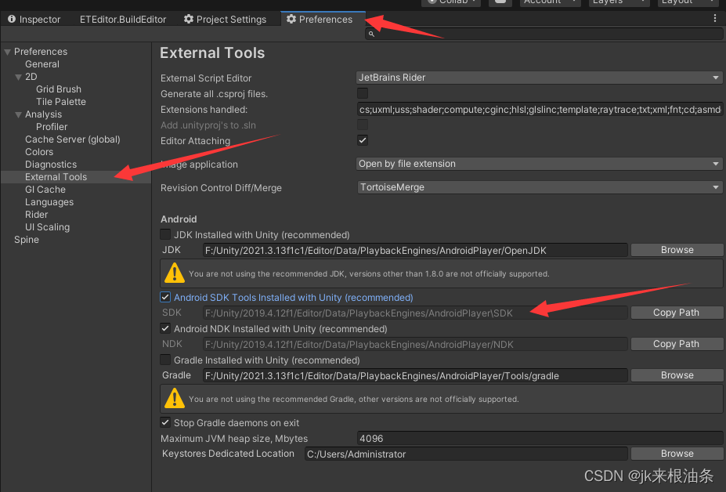Open the Image application dropdown
Image resolution: width=726 pixels, height=492 pixels.
pyautogui.click(x=536, y=164)
